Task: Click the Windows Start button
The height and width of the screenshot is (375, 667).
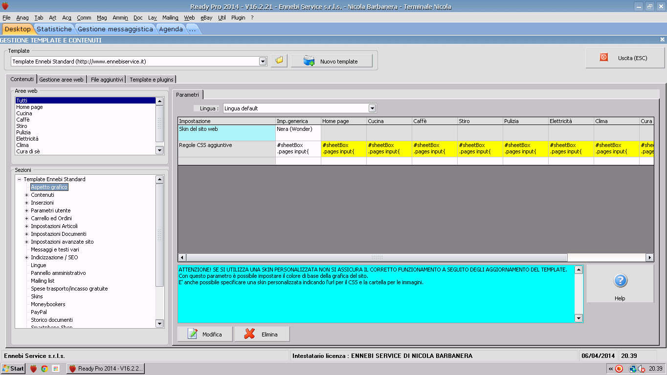Action: (x=13, y=369)
